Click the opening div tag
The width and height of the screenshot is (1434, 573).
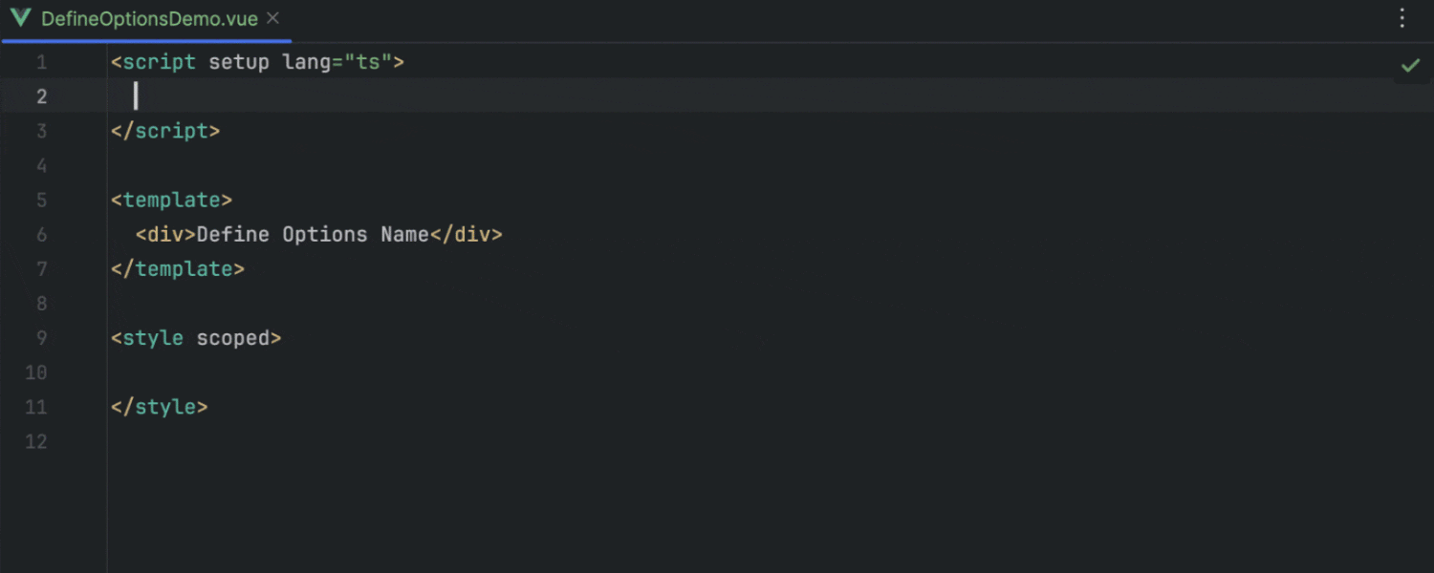pyautogui.click(x=165, y=235)
